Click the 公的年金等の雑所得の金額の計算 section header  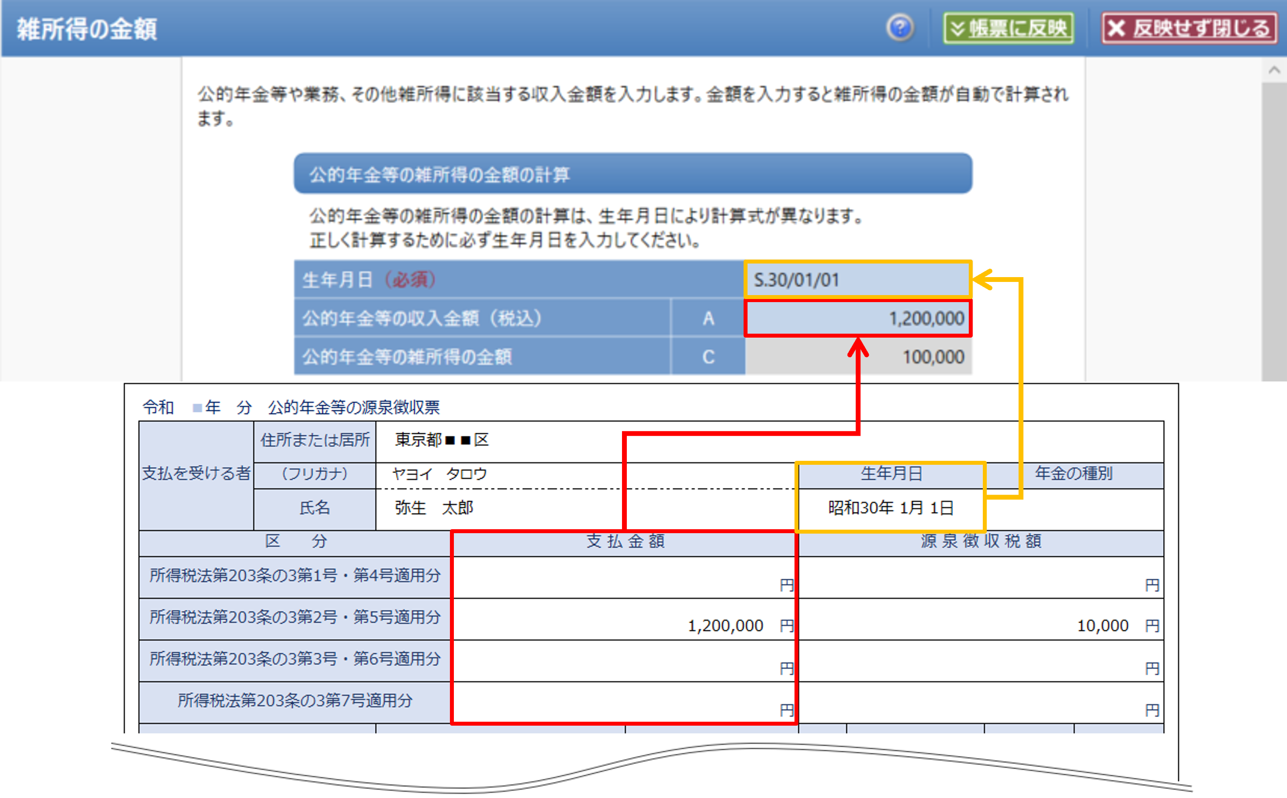(x=633, y=174)
